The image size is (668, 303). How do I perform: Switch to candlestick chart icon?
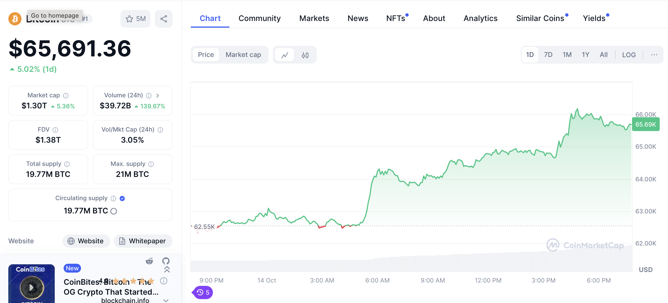click(305, 55)
